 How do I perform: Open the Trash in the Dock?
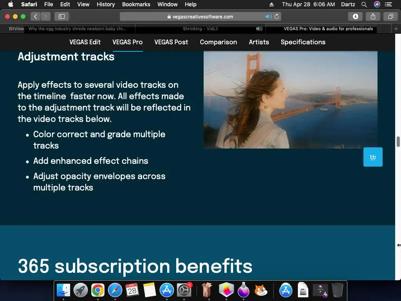point(337,290)
